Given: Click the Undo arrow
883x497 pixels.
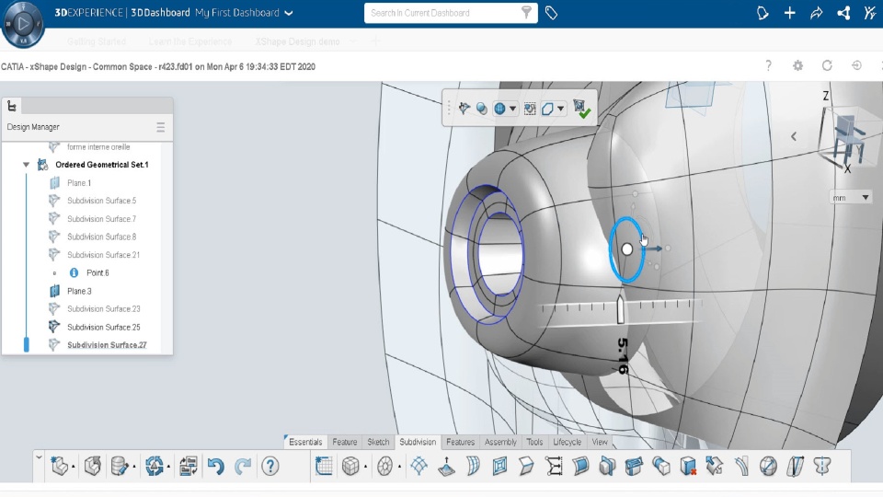Looking at the screenshot, I should click(215, 466).
